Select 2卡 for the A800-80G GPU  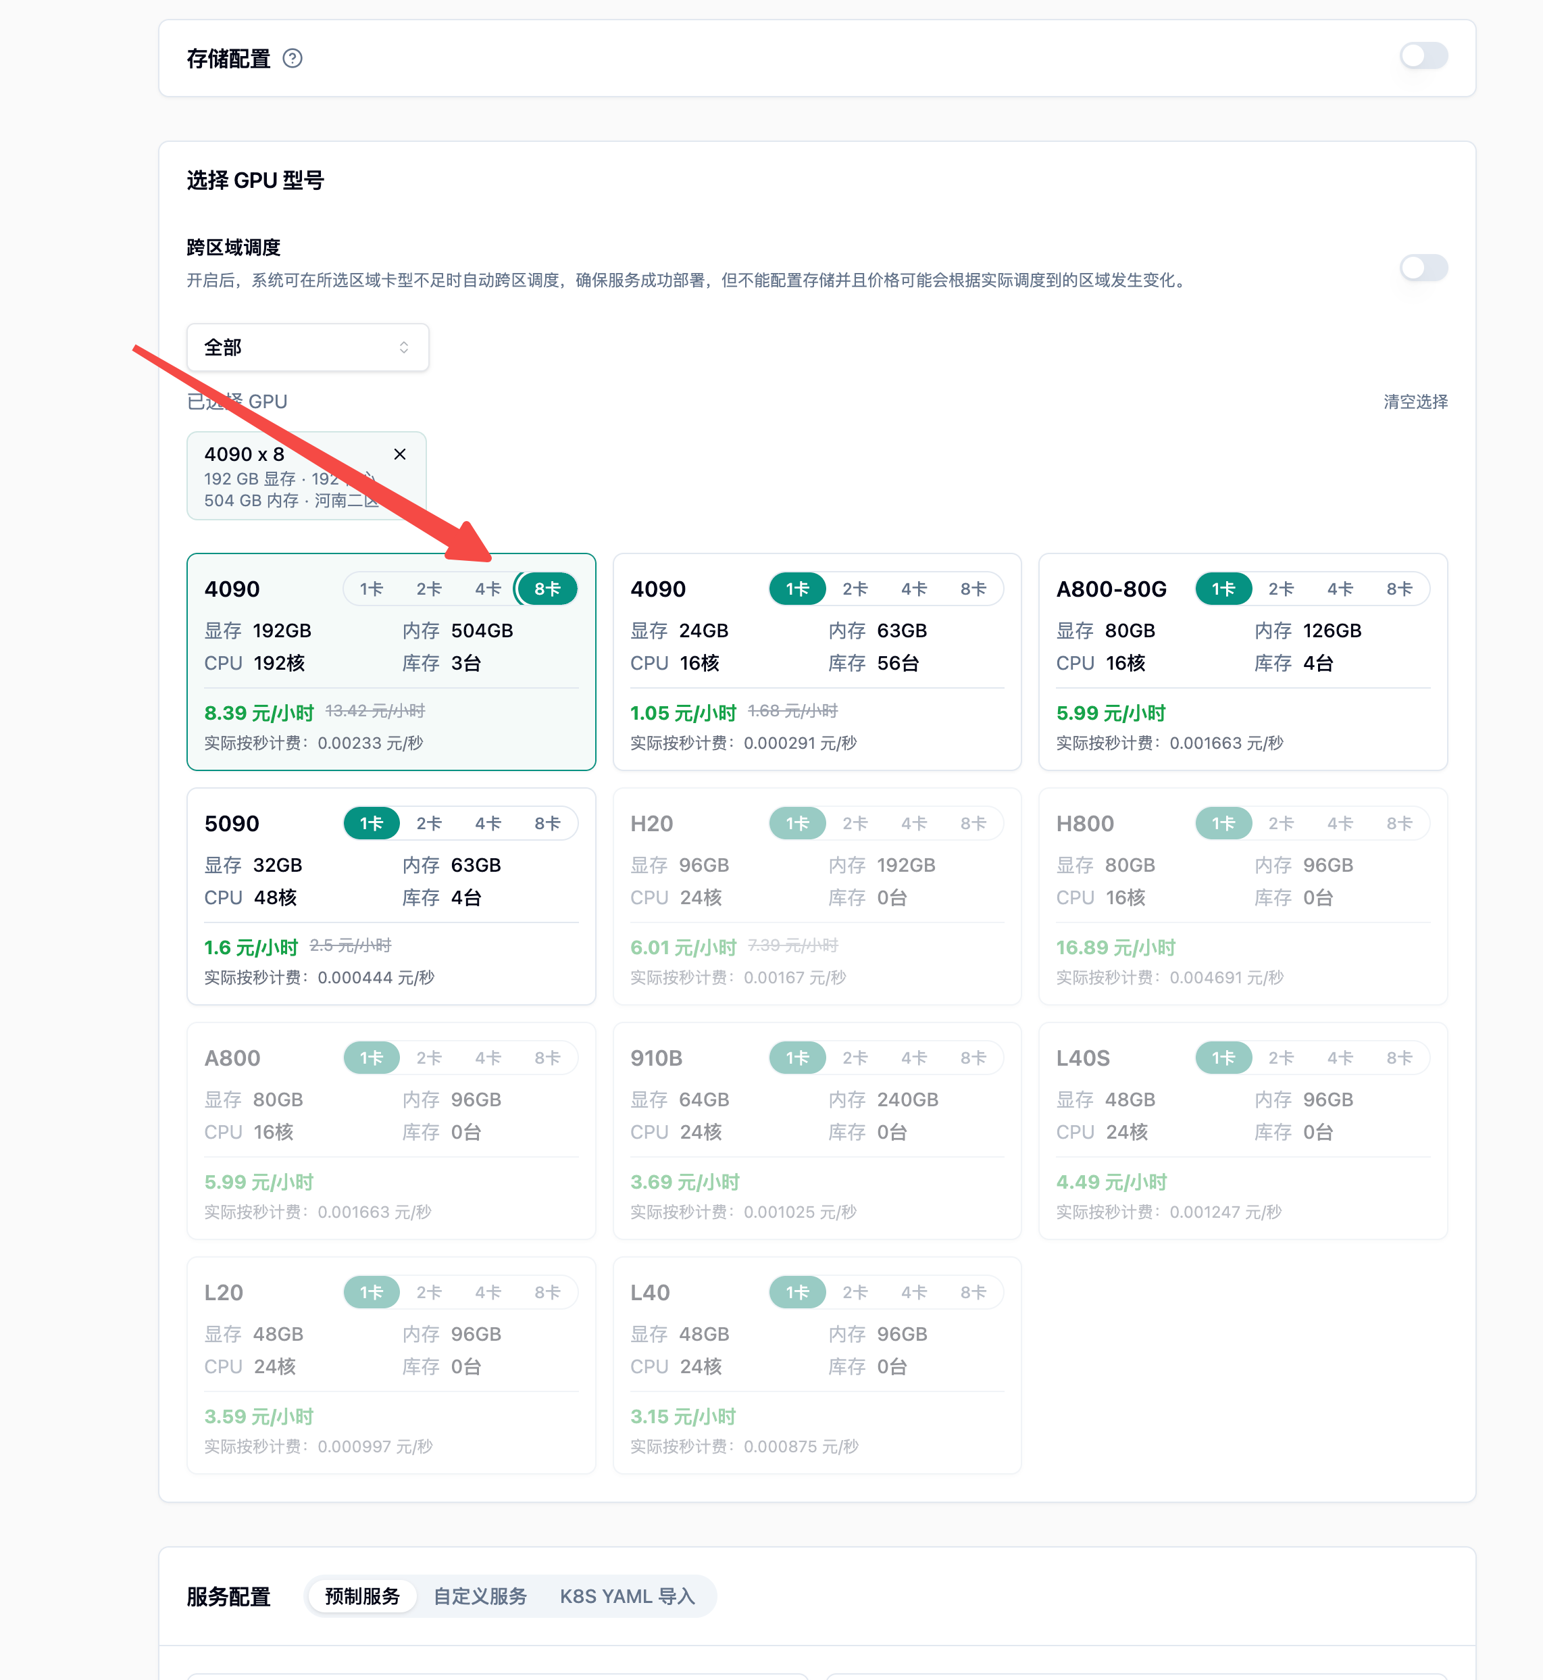[1281, 589]
